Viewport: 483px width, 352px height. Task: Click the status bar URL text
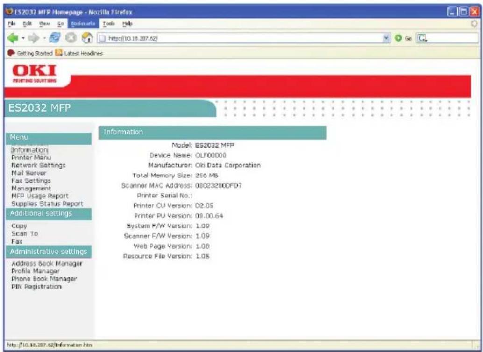[50, 345]
